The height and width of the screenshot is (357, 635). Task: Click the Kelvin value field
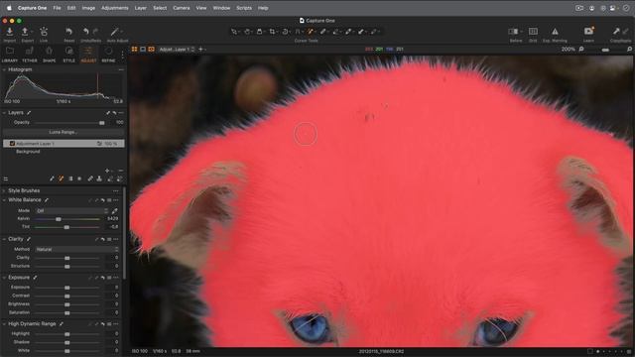point(112,218)
